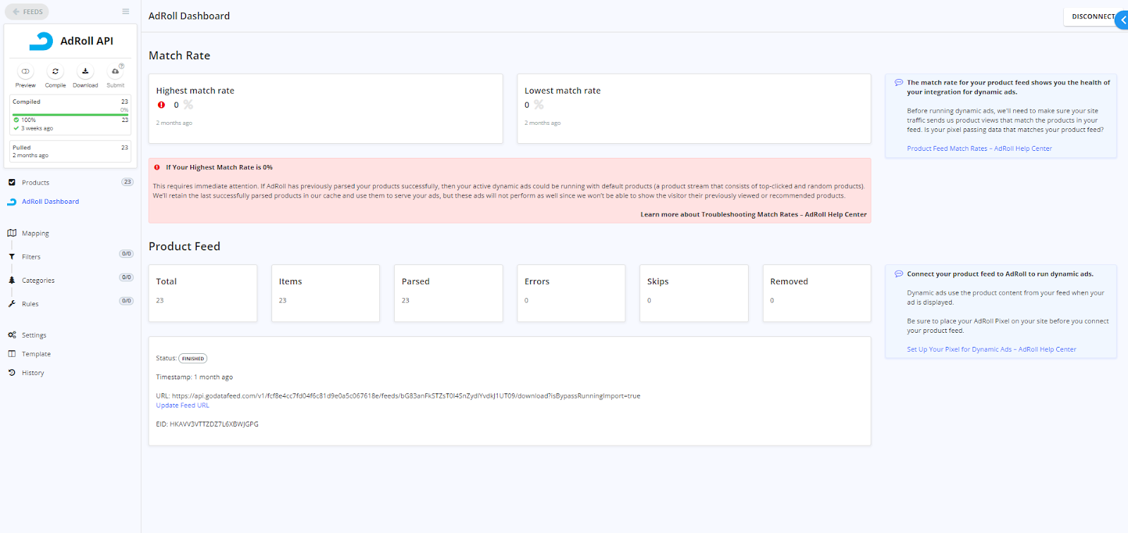The height and width of the screenshot is (533, 1128).
Task: Click the Rules 0/0 badge
Action: pyautogui.click(x=126, y=301)
